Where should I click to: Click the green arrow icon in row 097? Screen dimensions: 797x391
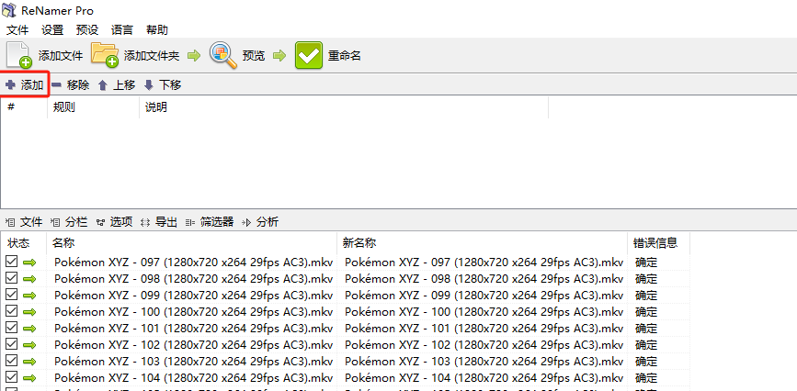coord(29,263)
